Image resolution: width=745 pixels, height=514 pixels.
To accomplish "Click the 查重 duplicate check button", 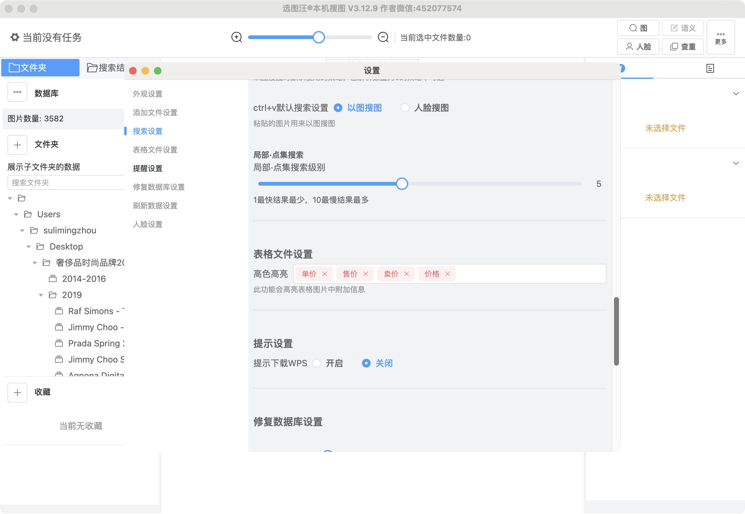I will coord(683,47).
